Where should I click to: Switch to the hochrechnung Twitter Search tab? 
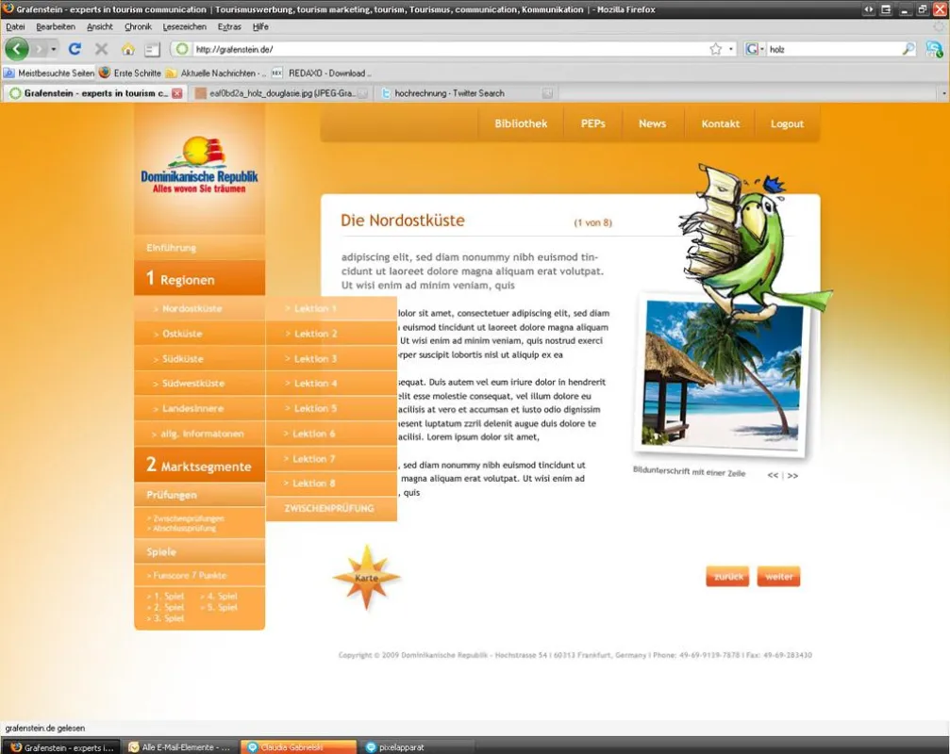pos(449,93)
